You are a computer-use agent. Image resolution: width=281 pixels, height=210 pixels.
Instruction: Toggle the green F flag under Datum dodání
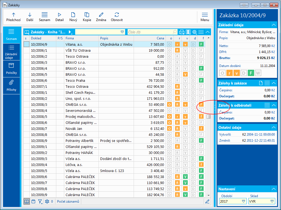pos(251,73)
